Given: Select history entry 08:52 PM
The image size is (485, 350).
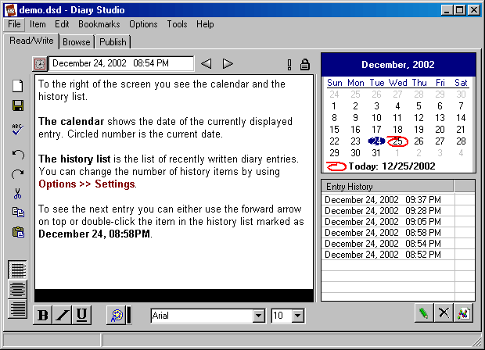Looking at the screenshot, I should [388, 255].
